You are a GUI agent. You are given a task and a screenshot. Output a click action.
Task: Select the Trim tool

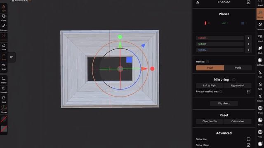click(x=260, y=74)
